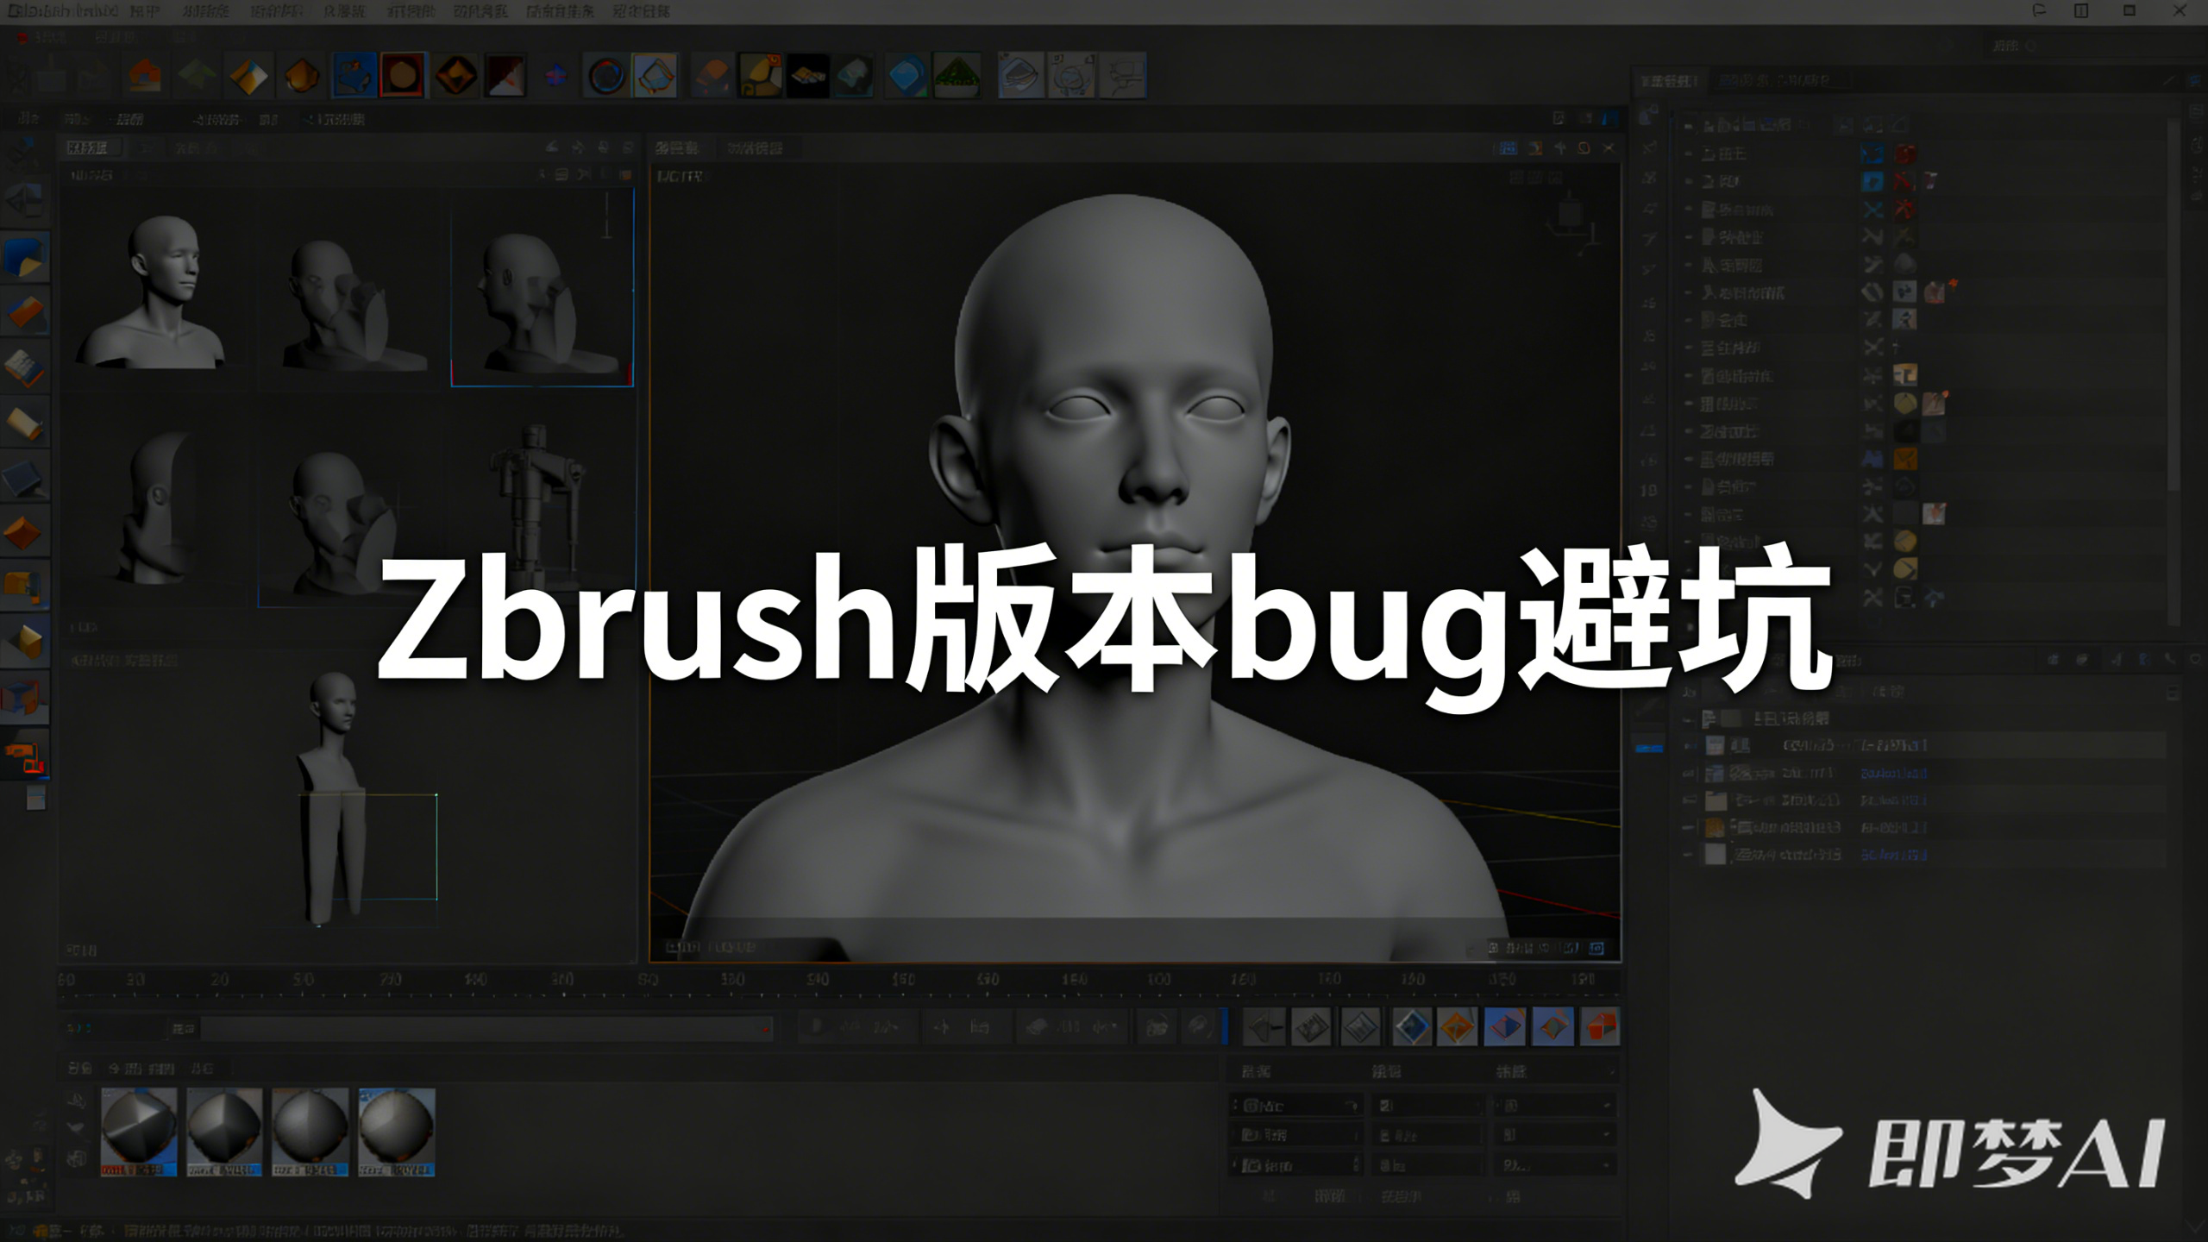Select the standing mannequin with legs model
Viewport: 2208px width, 1242px height.
tap(333, 798)
